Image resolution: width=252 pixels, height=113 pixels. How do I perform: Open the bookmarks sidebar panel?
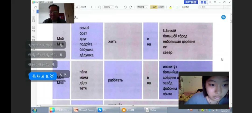point(33,28)
